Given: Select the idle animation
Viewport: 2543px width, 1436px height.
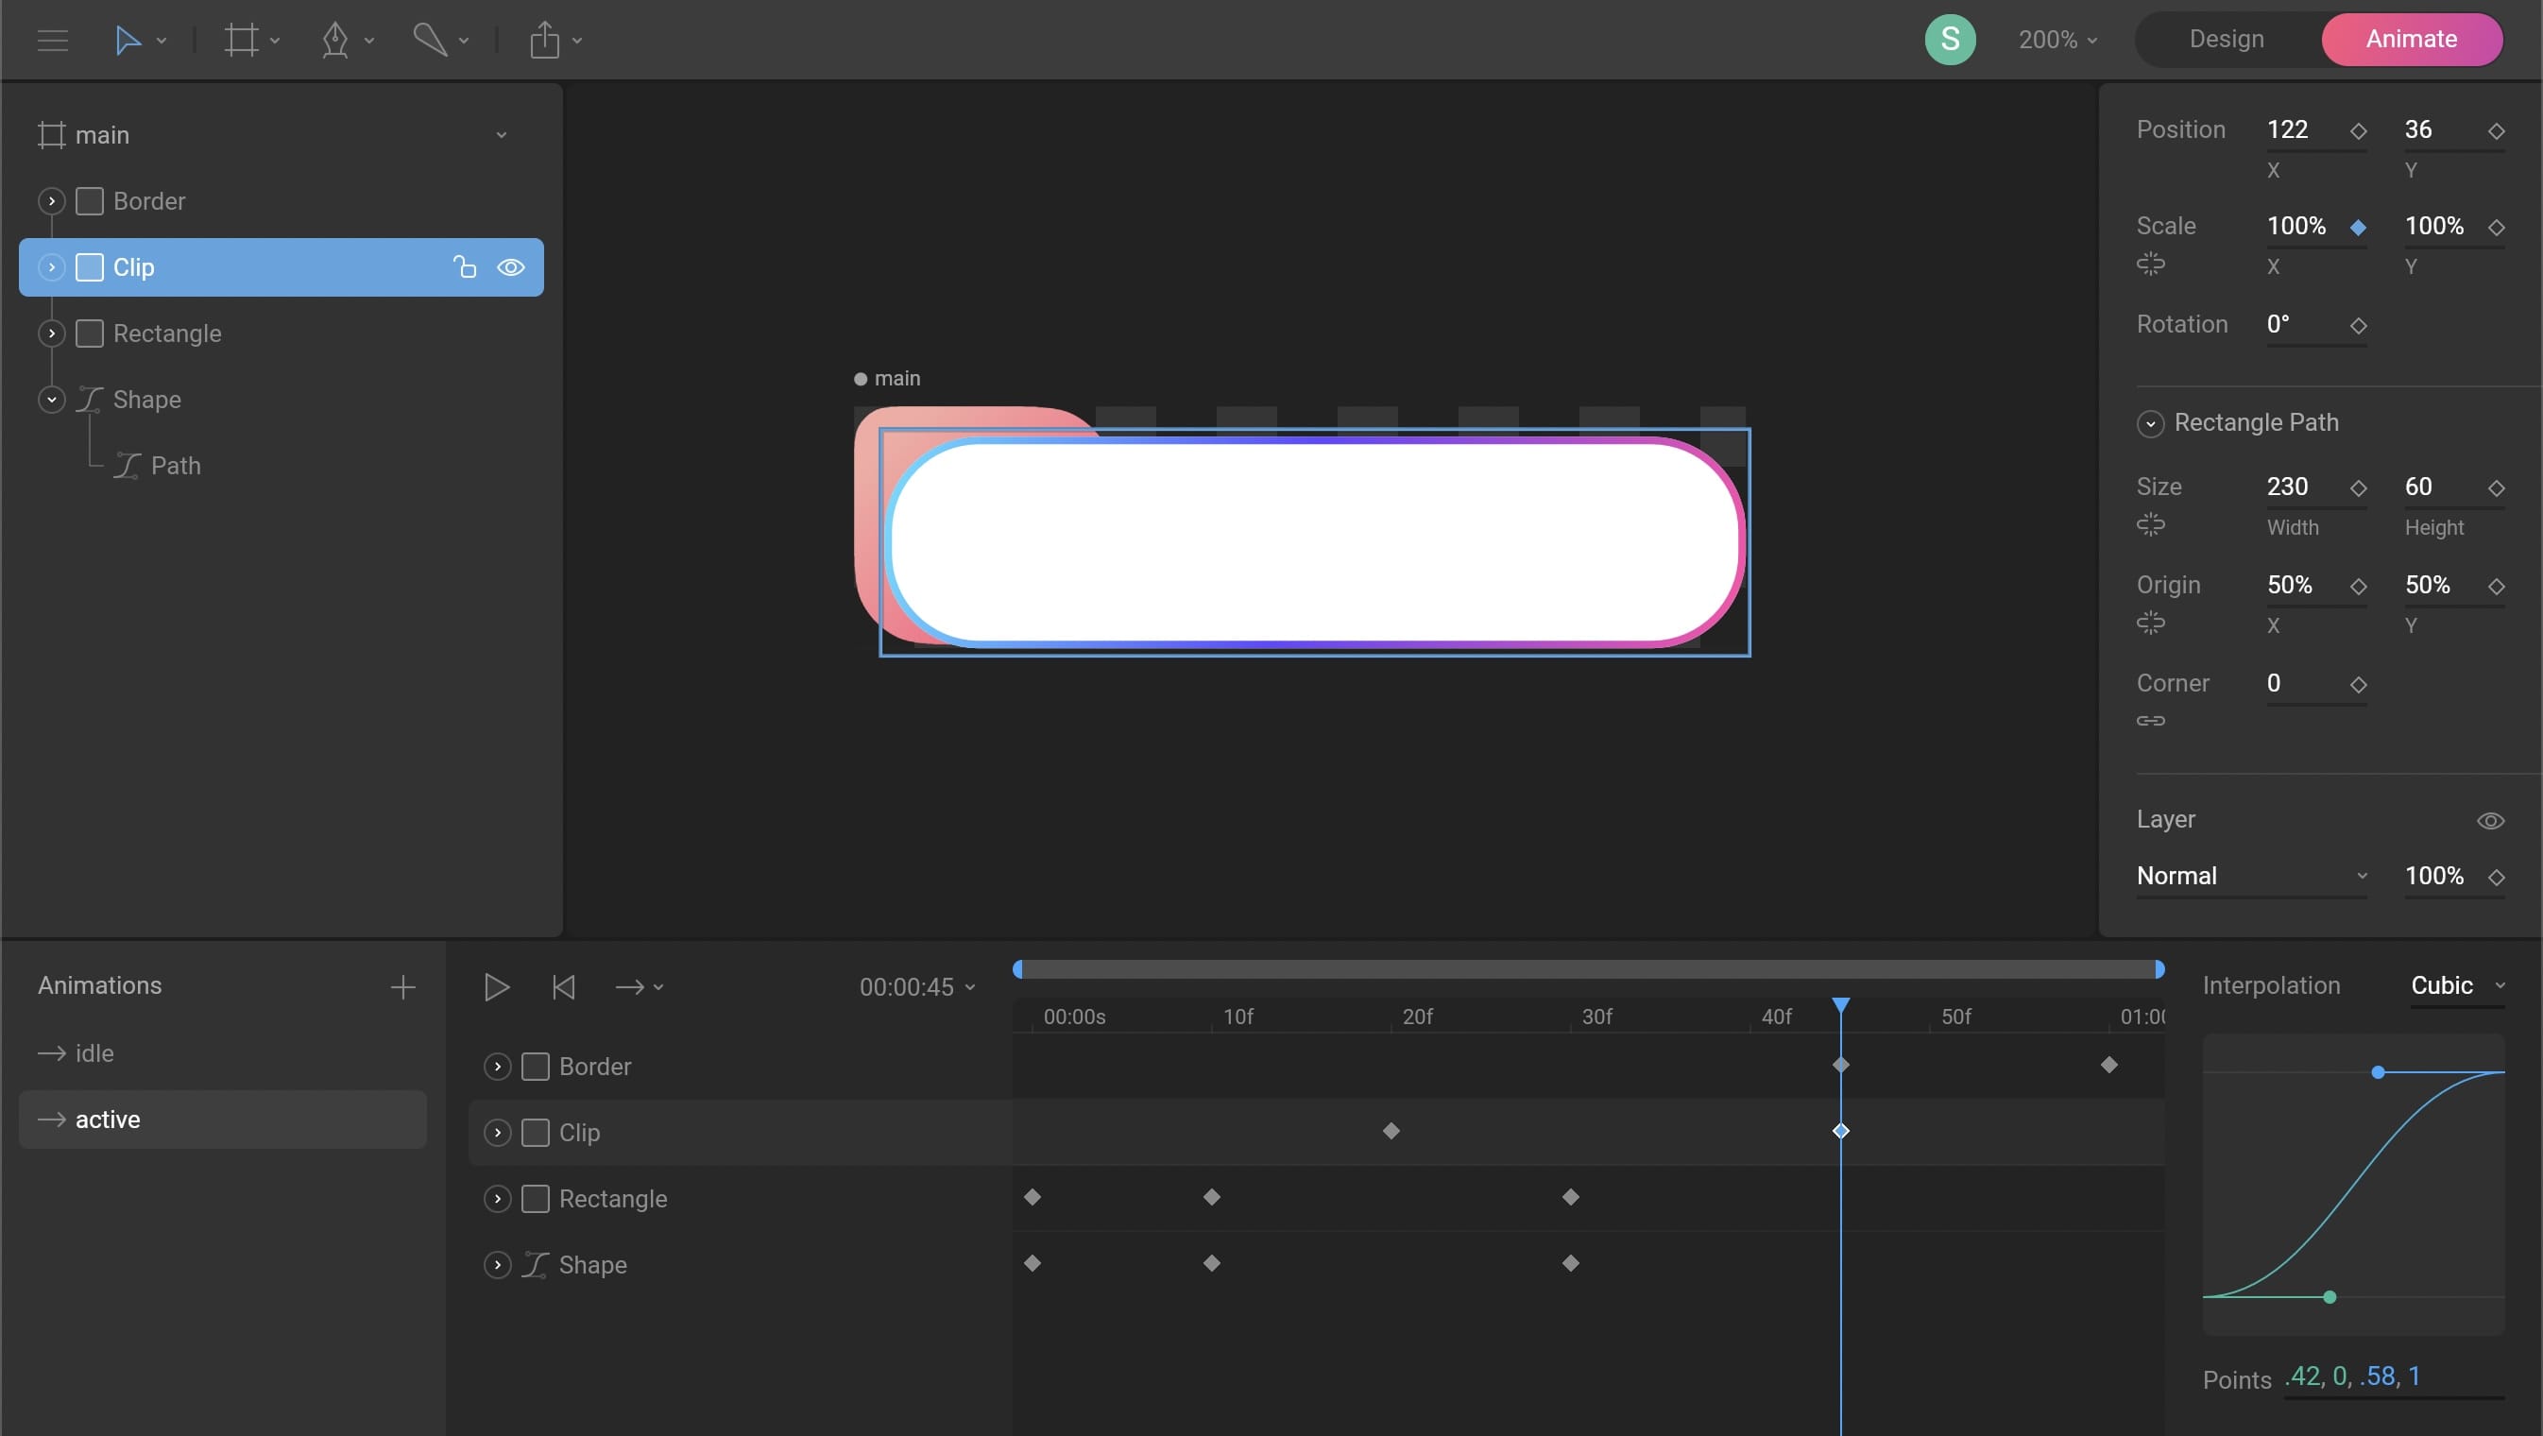Looking at the screenshot, I should [94, 1053].
